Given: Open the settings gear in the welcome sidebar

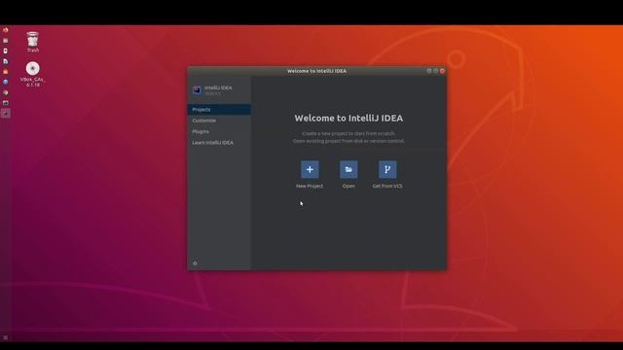Looking at the screenshot, I should coord(195,263).
